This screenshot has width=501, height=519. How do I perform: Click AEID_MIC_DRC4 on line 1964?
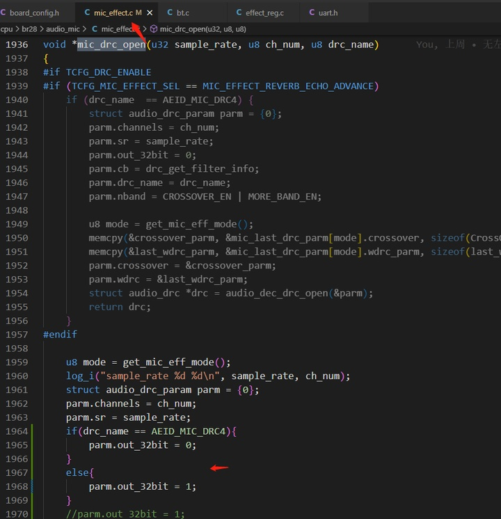[x=189, y=431]
